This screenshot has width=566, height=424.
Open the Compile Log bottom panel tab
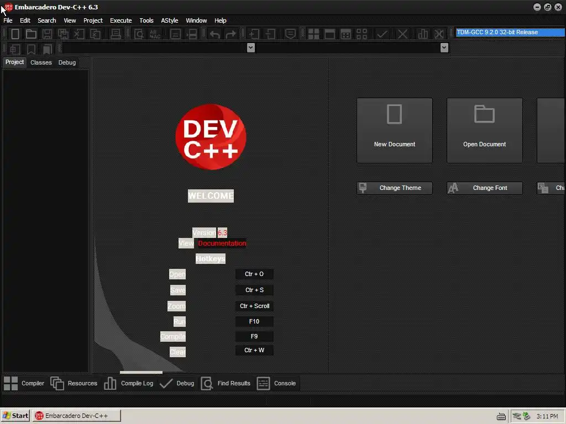pos(128,383)
